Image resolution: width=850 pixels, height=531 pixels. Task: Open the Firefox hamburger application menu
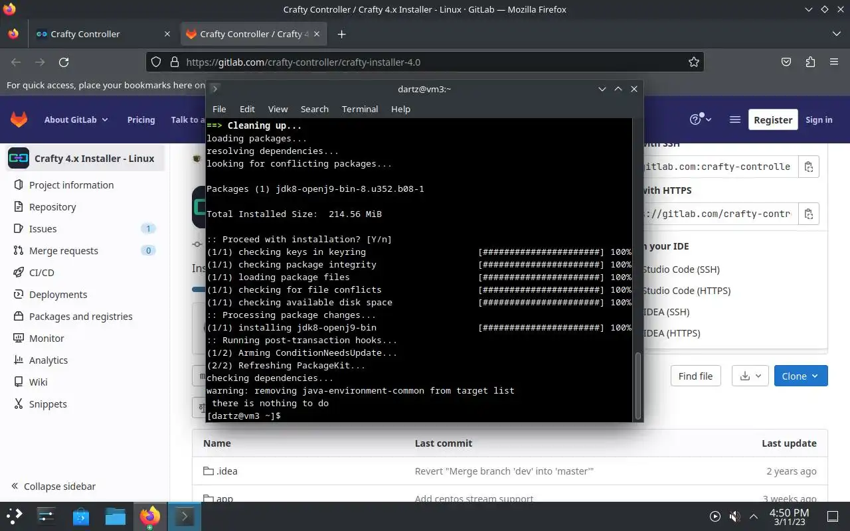[834, 62]
